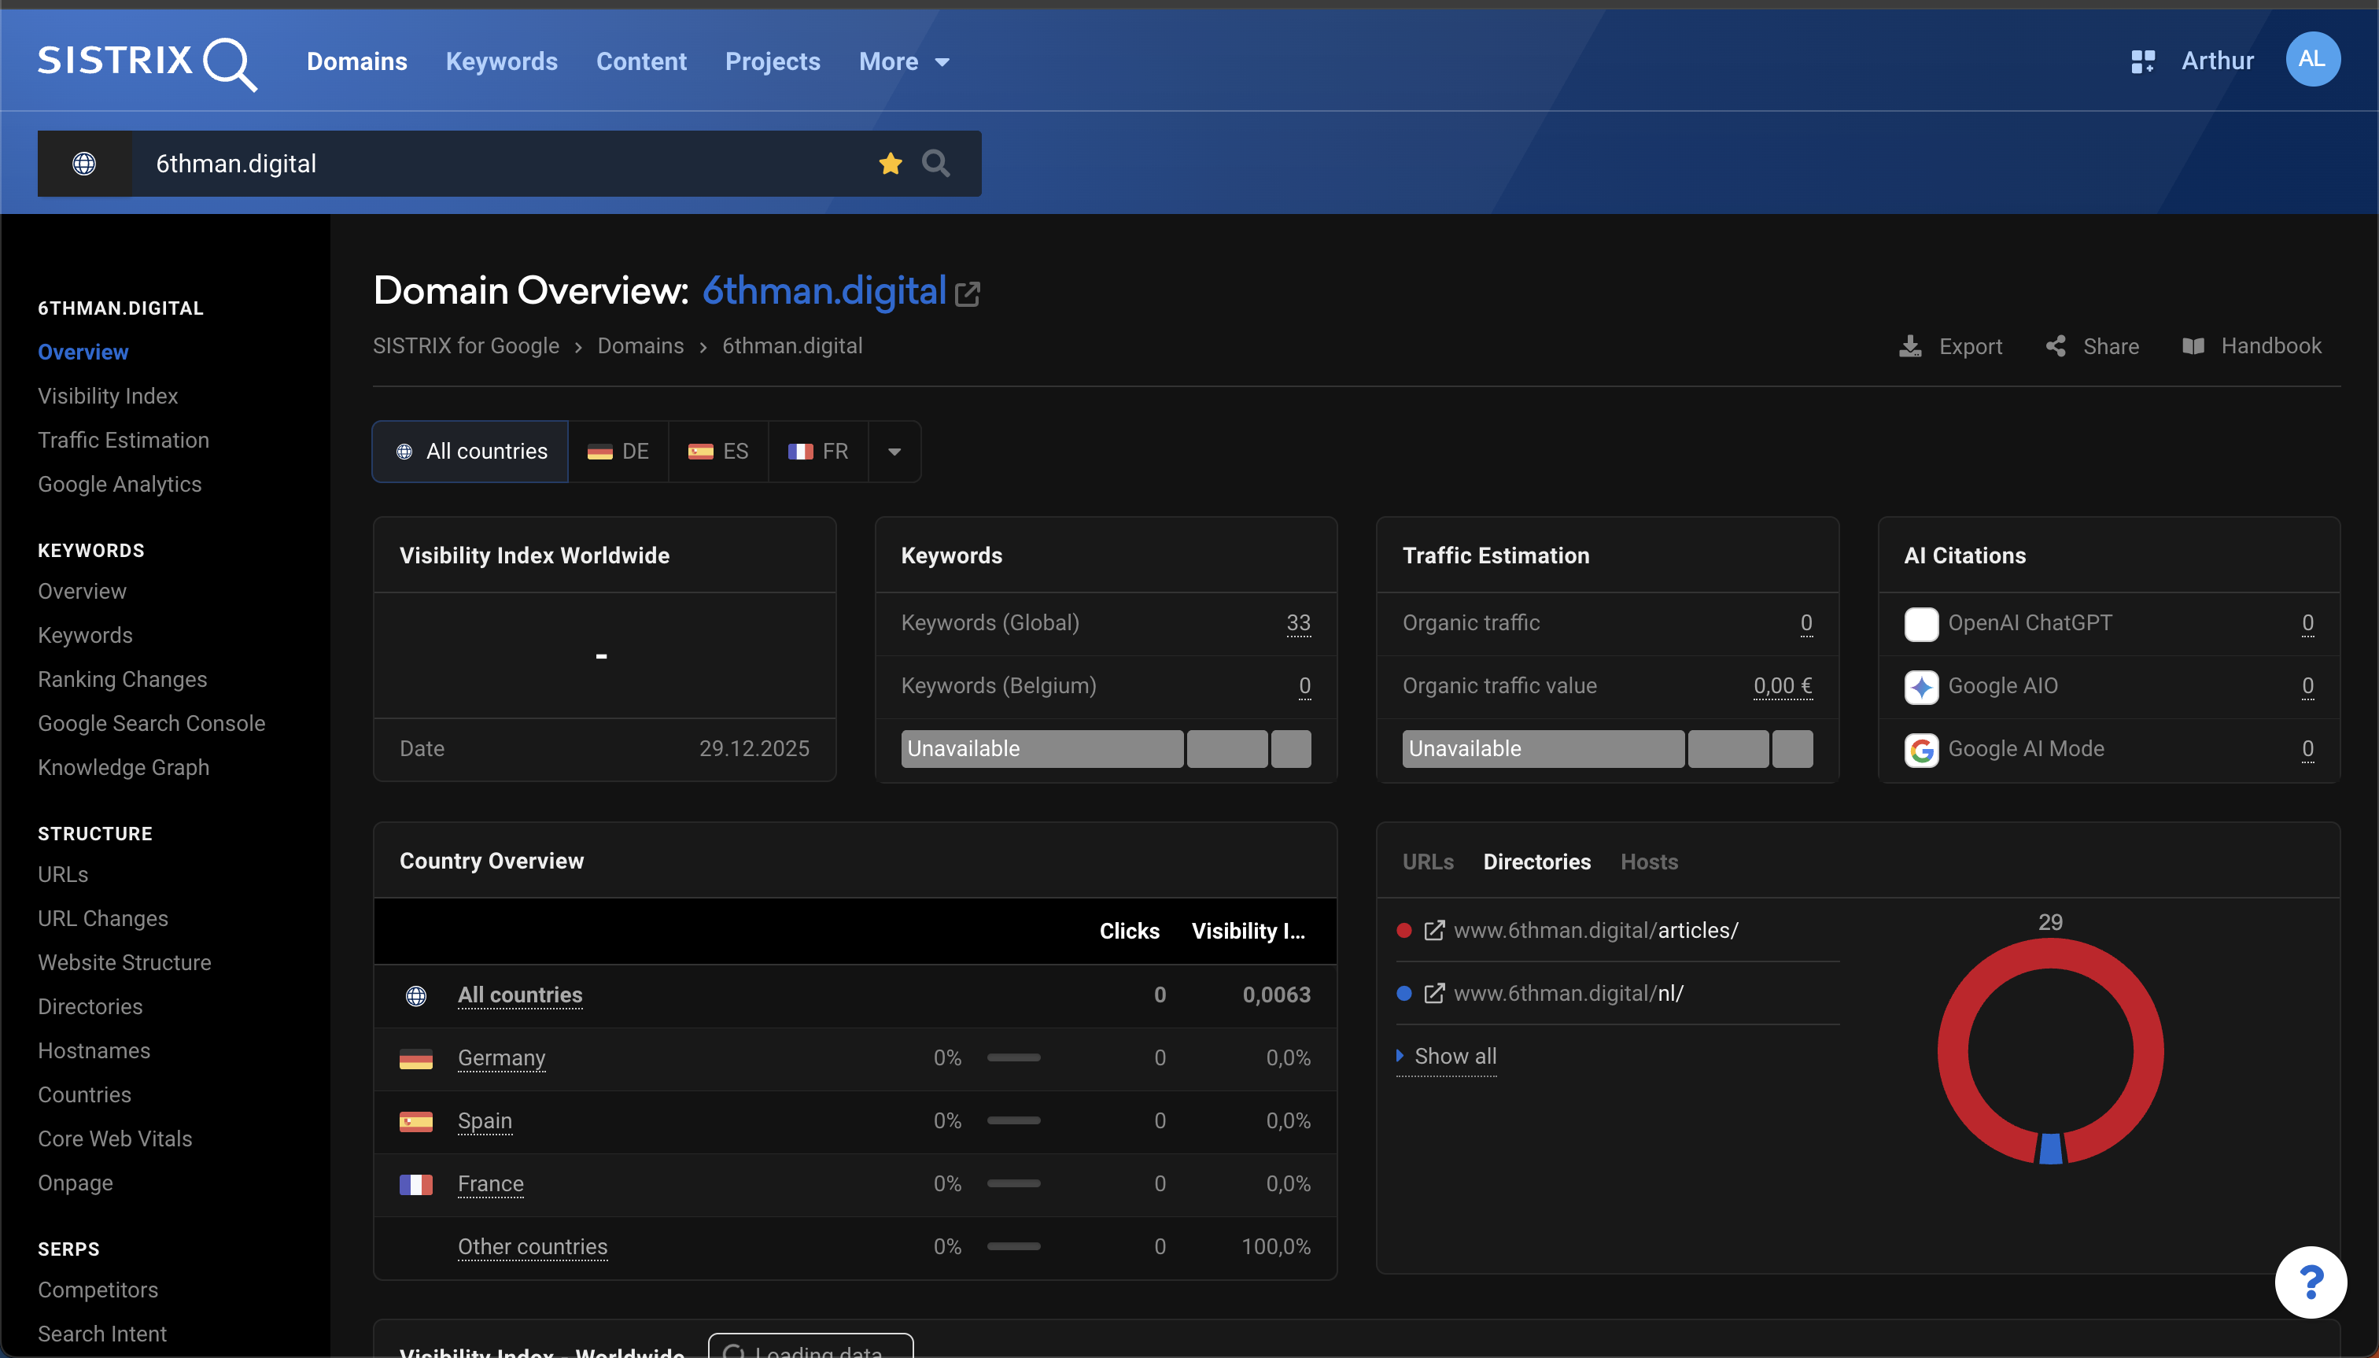The height and width of the screenshot is (1358, 2379).
Task: Click the search magnifier icon in domain field
Action: click(x=935, y=163)
